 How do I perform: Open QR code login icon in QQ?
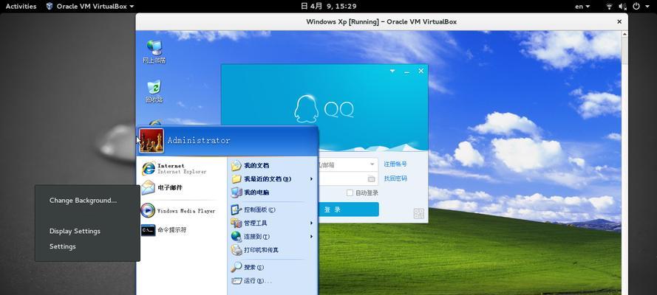pyautogui.click(x=418, y=214)
